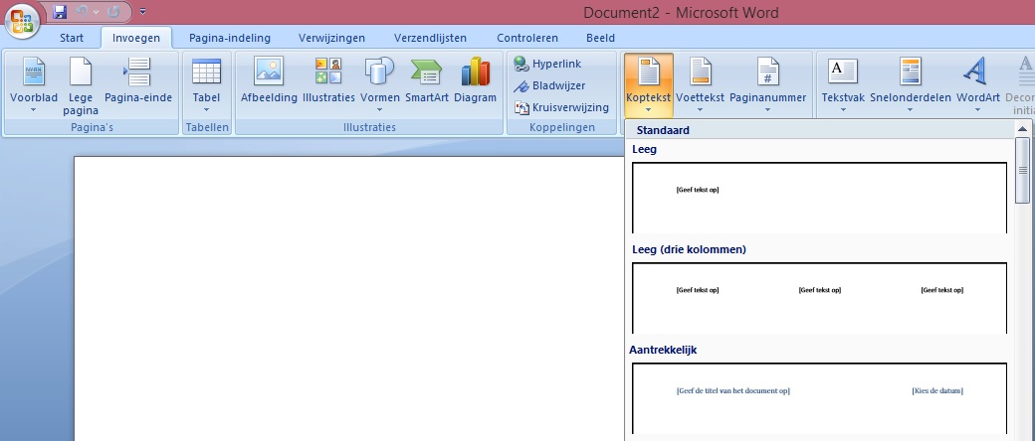The width and height of the screenshot is (1035, 441).
Task: Switch to the Controleren tab
Action: (527, 38)
